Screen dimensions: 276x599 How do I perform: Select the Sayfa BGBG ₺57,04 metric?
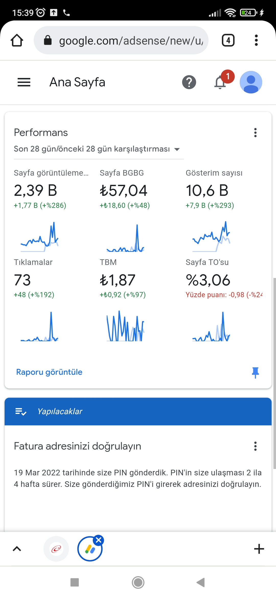pos(125,189)
